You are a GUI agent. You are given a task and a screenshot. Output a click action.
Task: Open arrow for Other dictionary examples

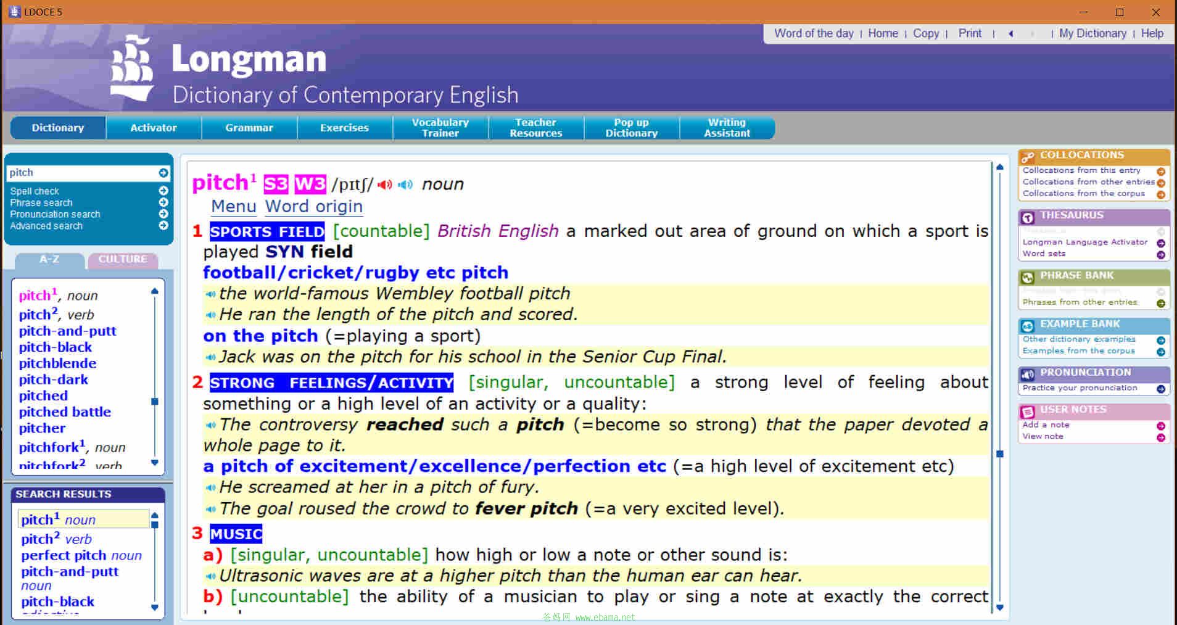tap(1161, 341)
